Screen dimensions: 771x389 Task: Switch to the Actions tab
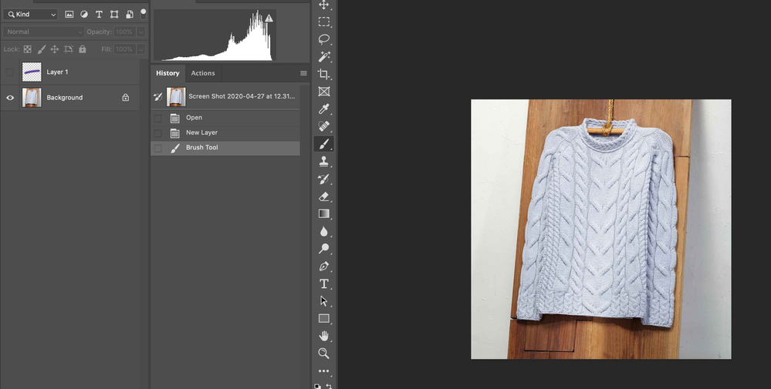click(x=203, y=73)
